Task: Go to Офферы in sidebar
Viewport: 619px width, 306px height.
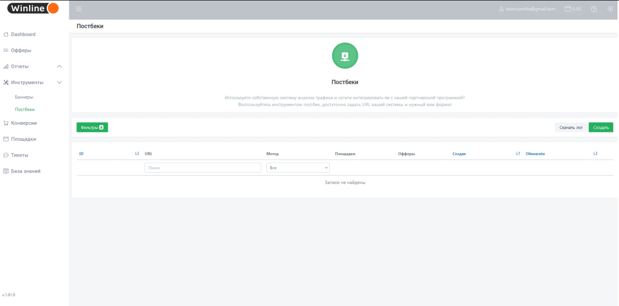Action: 21,50
